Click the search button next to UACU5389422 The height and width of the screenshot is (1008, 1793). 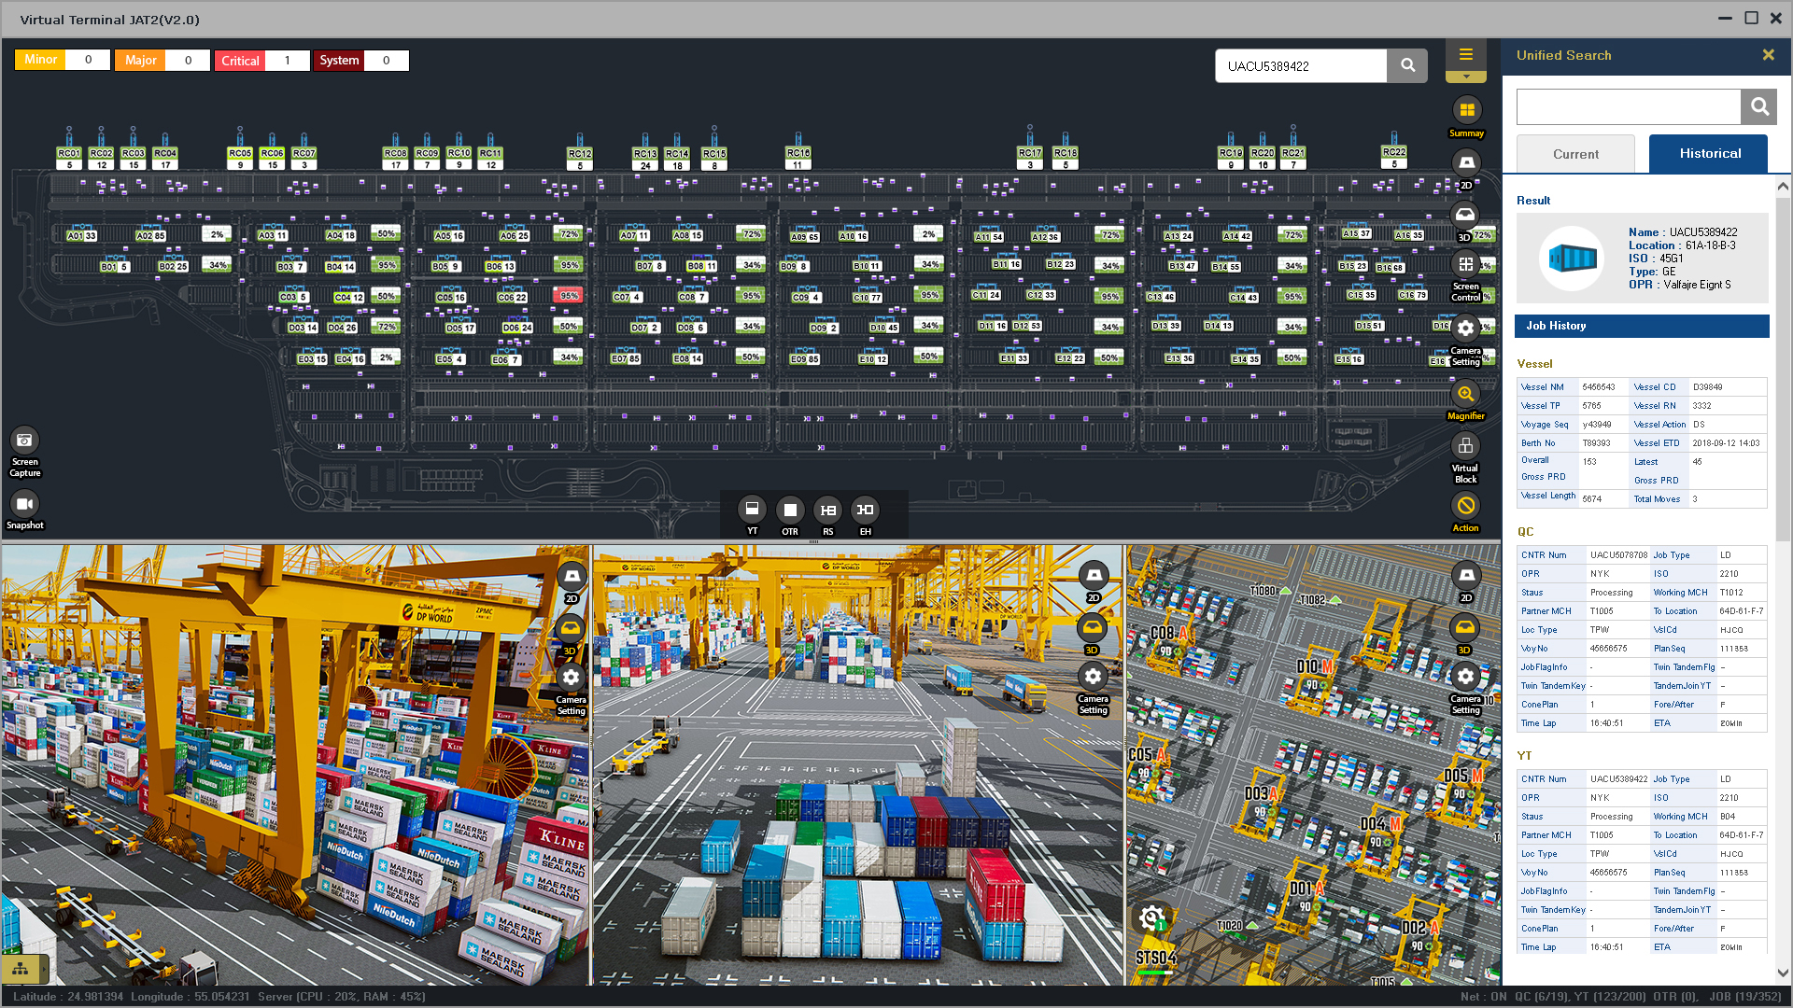1407,66
